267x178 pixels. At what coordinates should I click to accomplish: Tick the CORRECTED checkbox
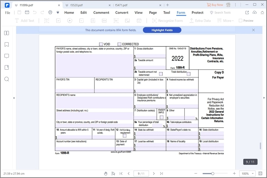click(x=119, y=44)
